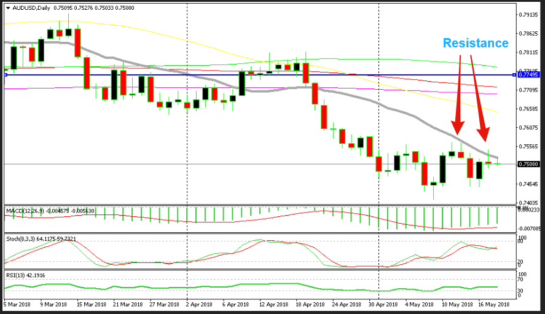Click the 0.78625 price axis label
The width and height of the screenshot is (545, 314).
[x=528, y=34]
